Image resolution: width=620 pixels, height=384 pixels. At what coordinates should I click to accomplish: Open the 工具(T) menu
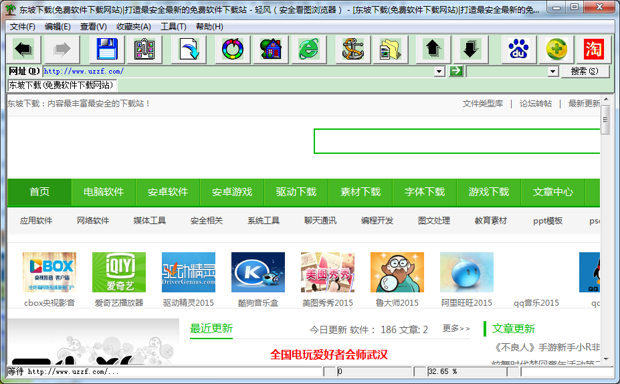(173, 27)
